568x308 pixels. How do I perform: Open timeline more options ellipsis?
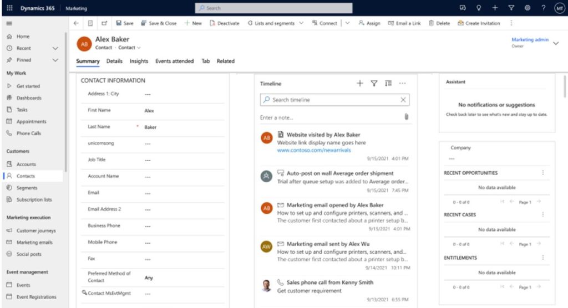coord(403,84)
